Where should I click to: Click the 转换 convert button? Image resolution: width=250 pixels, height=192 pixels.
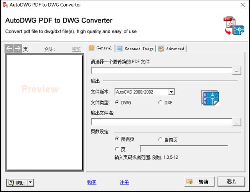tap(199, 181)
